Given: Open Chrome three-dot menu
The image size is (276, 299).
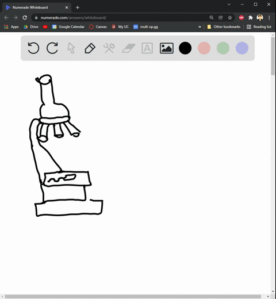Looking at the screenshot, I should pos(269,18).
